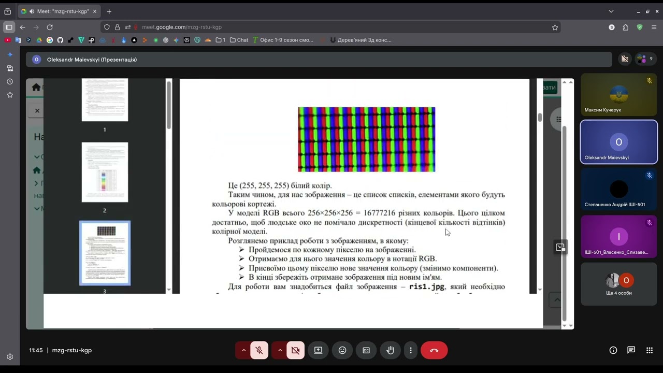Open the in-call chat panel
The height and width of the screenshot is (373, 663).
pos(631,350)
